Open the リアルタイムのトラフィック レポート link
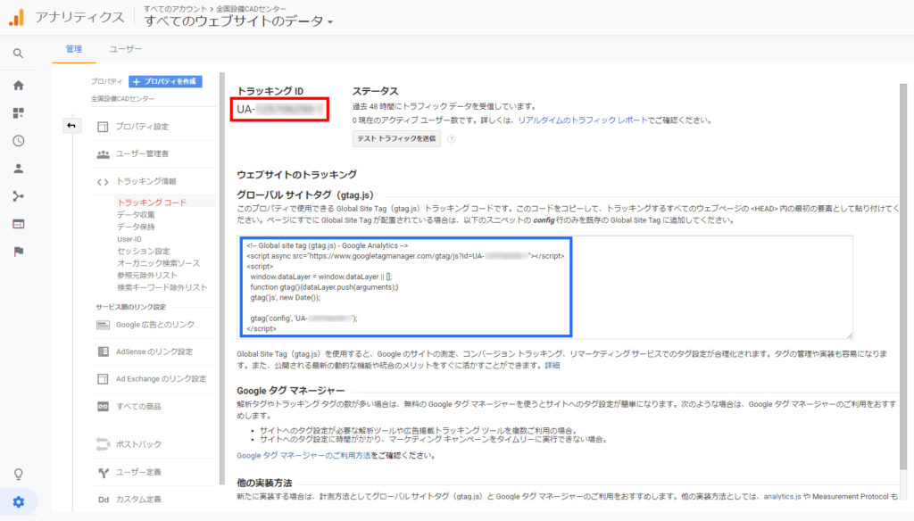 tap(582, 120)
